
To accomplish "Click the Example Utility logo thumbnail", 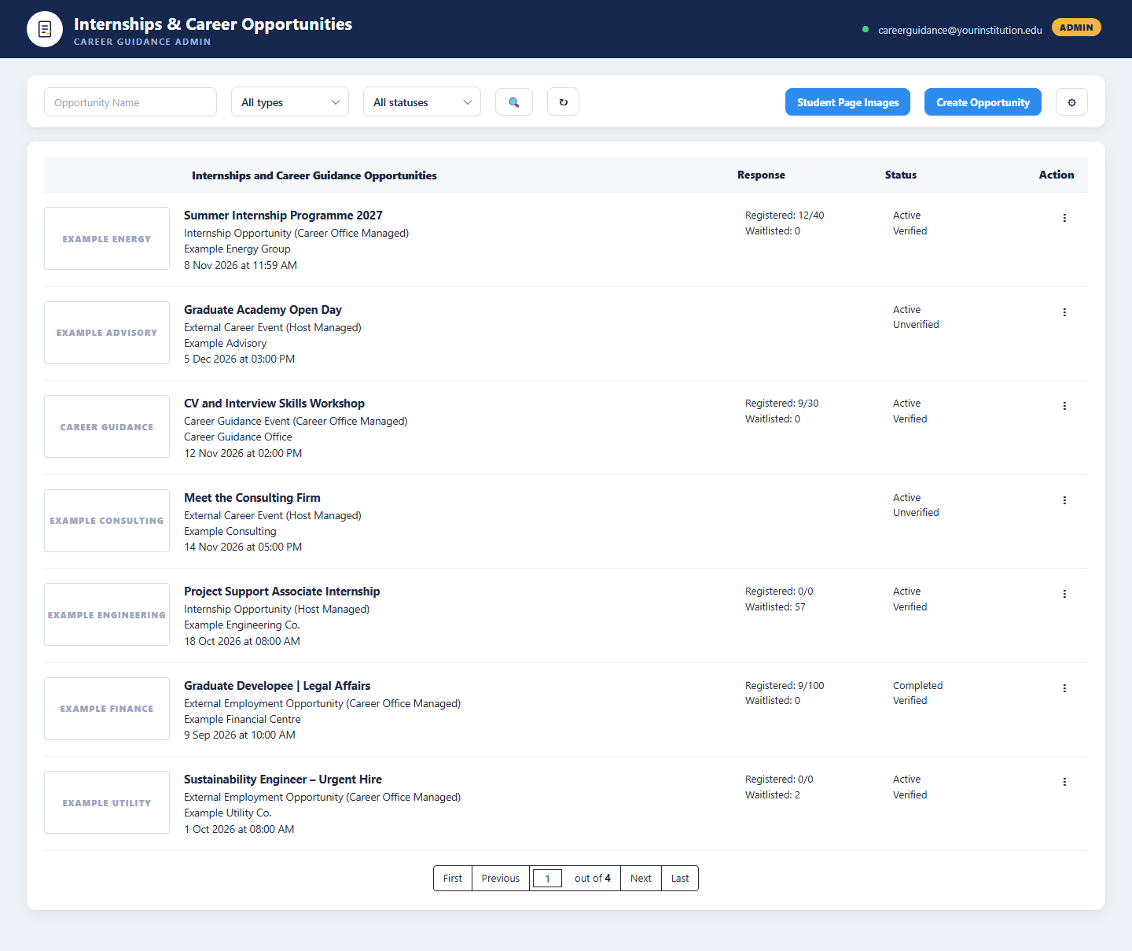I will pos(107,802).
